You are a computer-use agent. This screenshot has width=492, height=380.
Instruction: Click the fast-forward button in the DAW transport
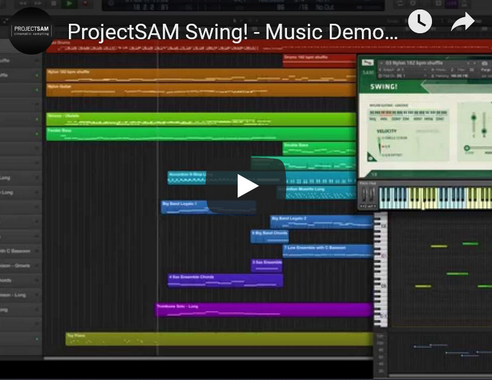click(38, 4)
